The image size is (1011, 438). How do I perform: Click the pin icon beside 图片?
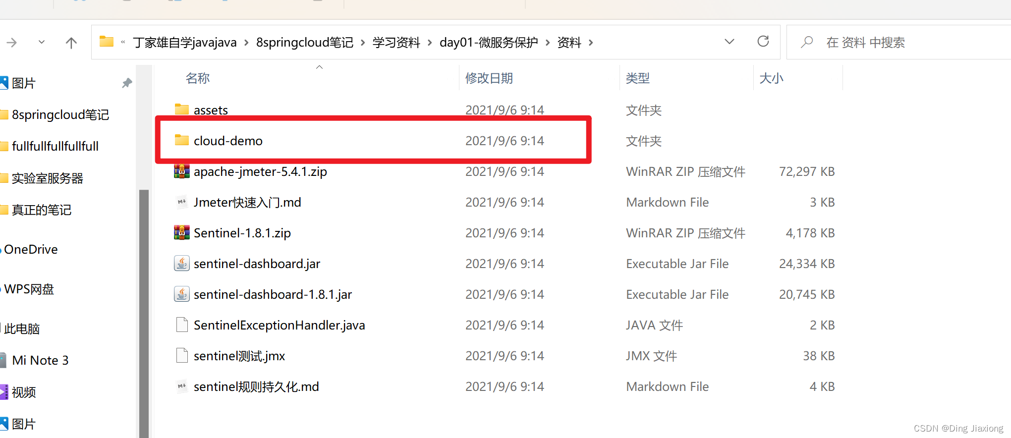127,83
